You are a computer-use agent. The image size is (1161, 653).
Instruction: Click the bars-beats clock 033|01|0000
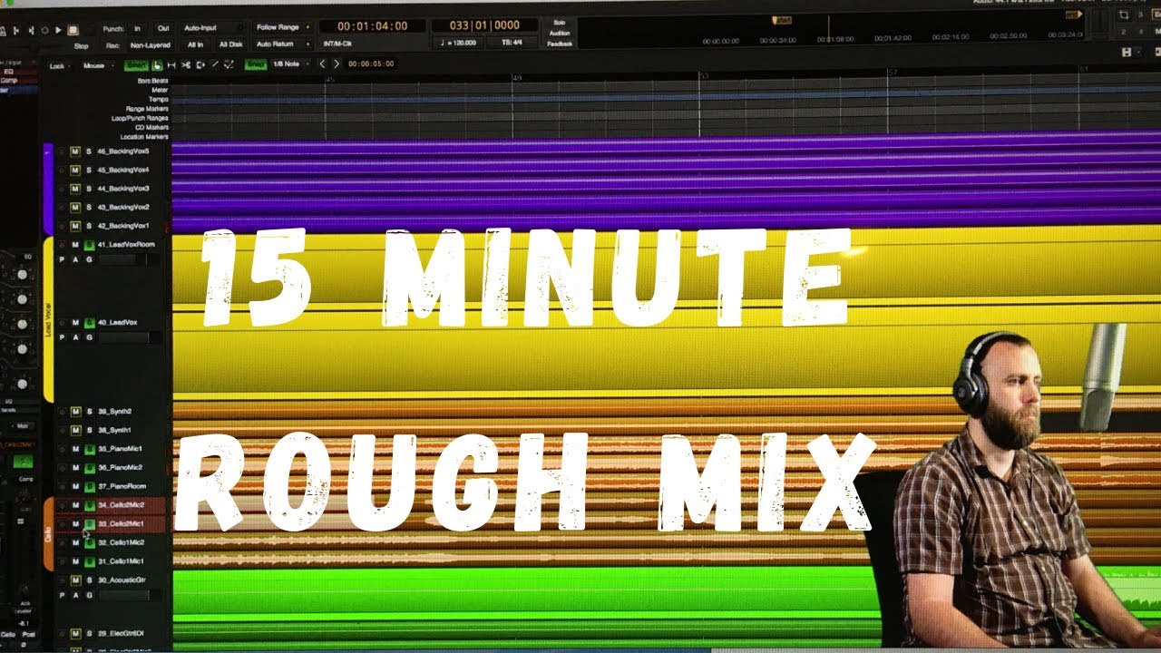[x=483, y=26]
